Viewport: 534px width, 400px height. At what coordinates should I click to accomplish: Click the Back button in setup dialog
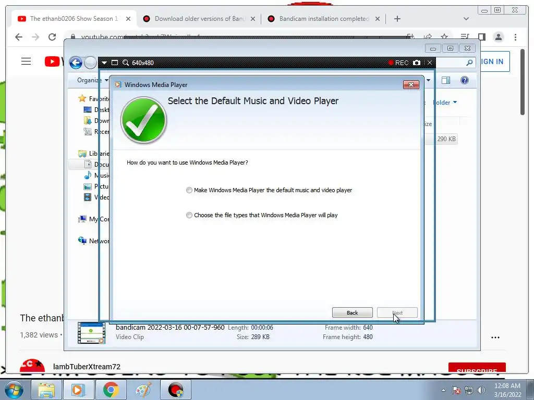(x=352, y=312)
